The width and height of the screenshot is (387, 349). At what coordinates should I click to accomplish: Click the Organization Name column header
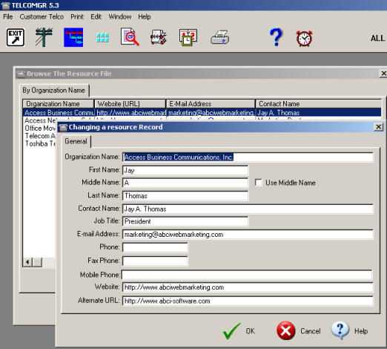coord(59,104)
